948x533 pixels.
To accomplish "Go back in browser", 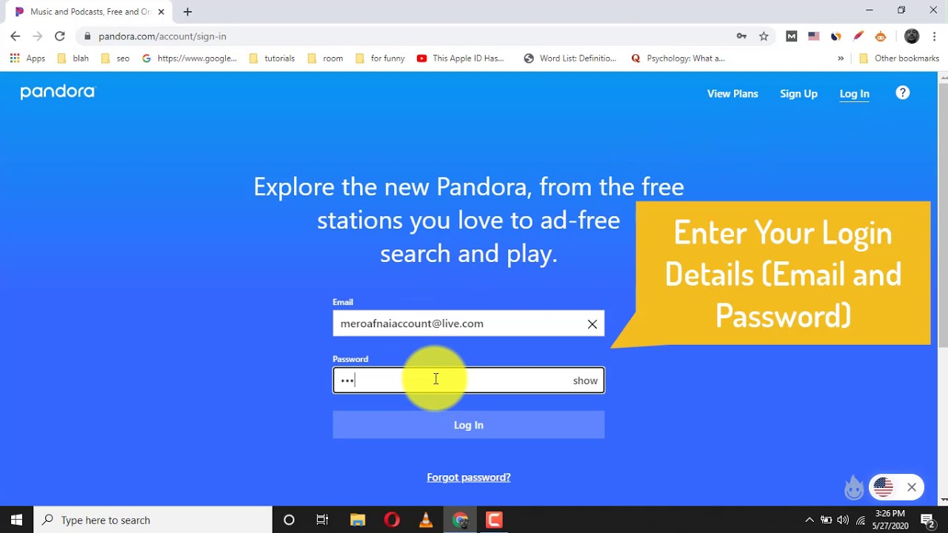I will pyautogui.click(x=16, y=36).
